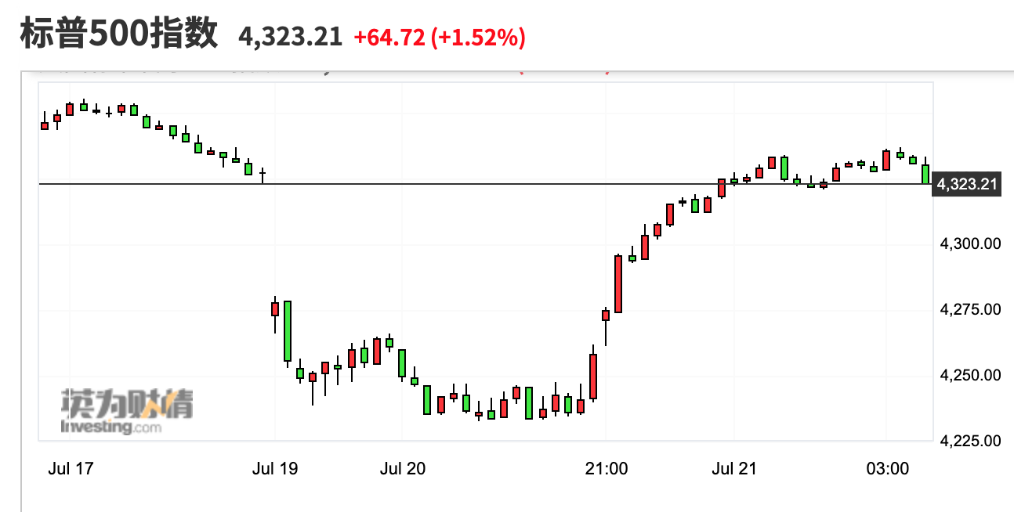Image resolution: width=1014 pixels, height=512 pixels.
Task: Click the 4,275.00 price axis label
Action: pos(971,309)
